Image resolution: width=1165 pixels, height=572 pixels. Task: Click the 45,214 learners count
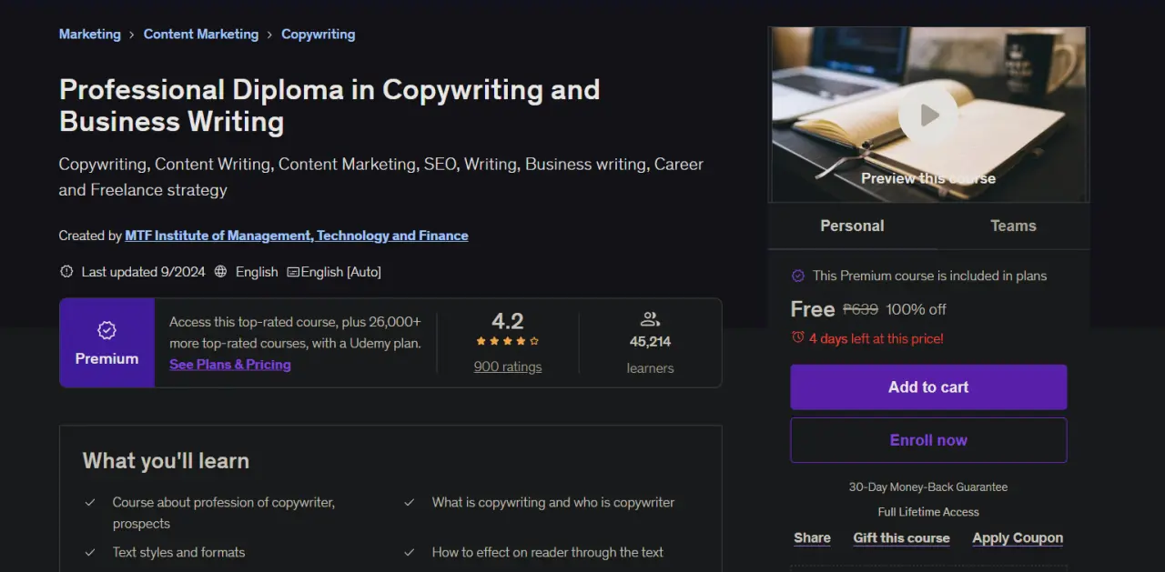click(650, 342)
